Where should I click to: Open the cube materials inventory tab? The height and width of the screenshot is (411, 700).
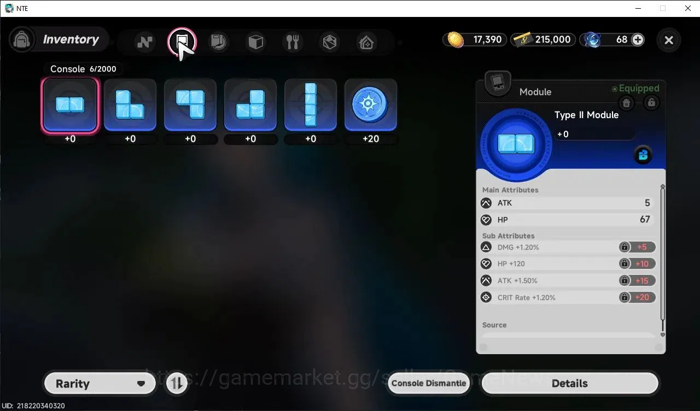[x=255, y=42]
